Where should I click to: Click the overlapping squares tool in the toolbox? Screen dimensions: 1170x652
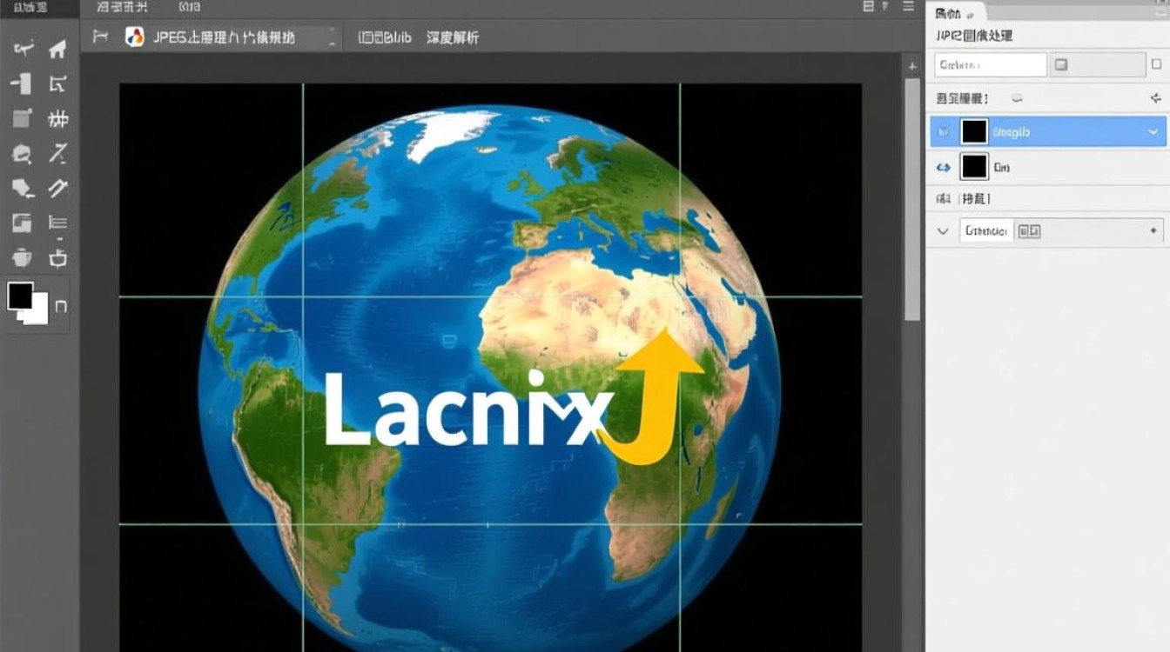click(22, 223)
